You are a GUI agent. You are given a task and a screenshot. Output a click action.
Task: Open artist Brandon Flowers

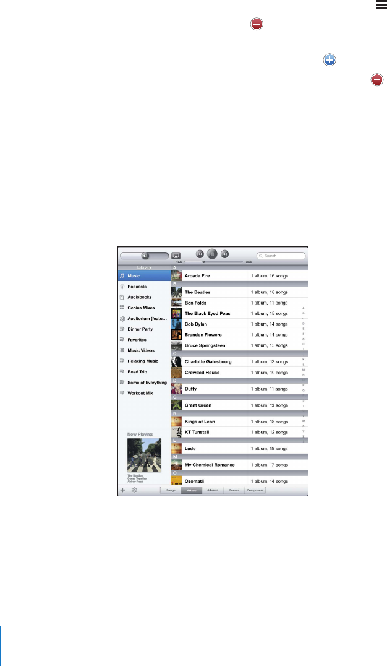click(x=239, y=335)
